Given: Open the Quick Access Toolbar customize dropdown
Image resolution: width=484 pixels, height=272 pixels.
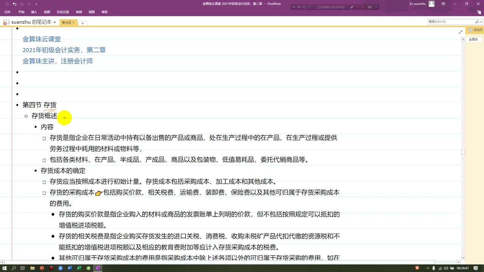Looking at the screenshot, I should [x=36, y=4].
